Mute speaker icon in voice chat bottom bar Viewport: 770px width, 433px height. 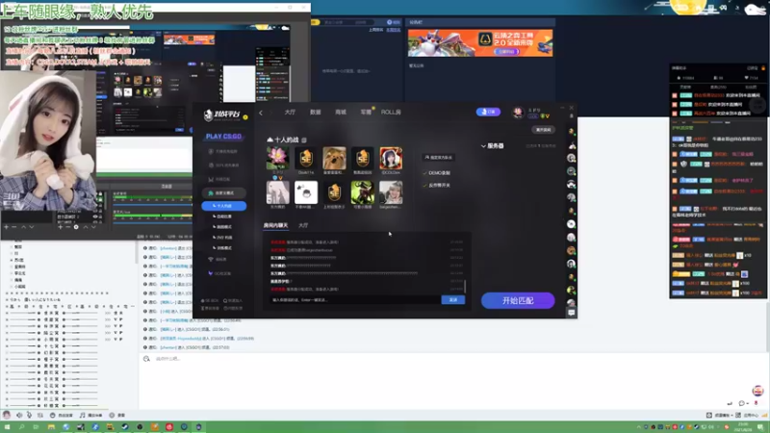19,415
